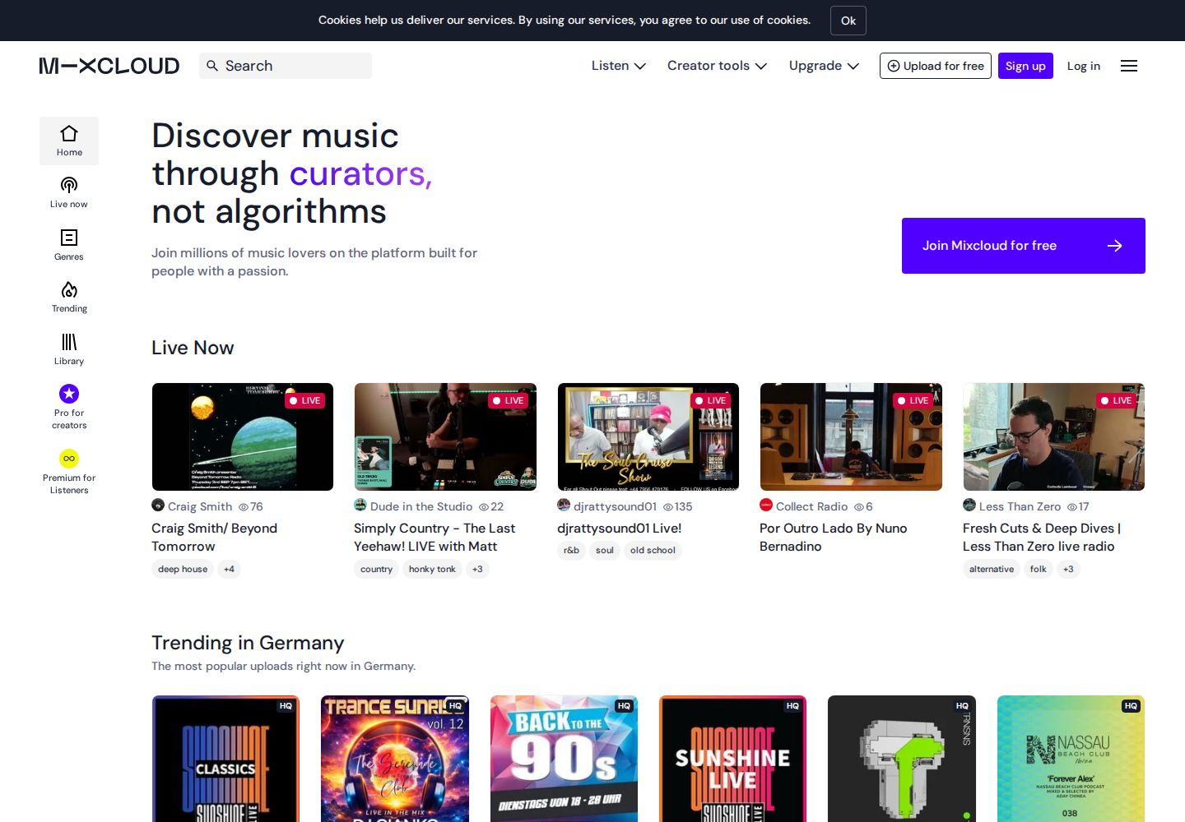
Task: Click Less Than Zero username link
Action: tap(1020, 506)
